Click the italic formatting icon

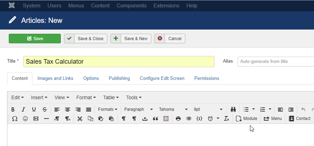tap(24, 109)
